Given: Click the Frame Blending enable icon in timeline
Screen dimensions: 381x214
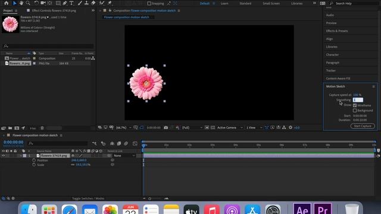Looking at the screenshot, I should pyautogui.click(x=119, y=143).
